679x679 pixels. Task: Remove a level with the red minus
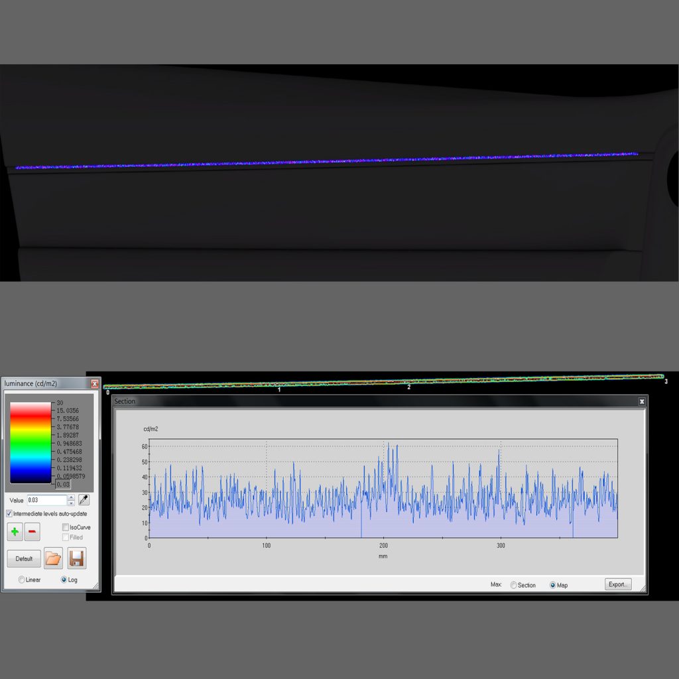coord(32,532)
